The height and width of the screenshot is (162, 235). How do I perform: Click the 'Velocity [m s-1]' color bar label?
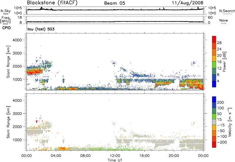(x=229, y=122)
